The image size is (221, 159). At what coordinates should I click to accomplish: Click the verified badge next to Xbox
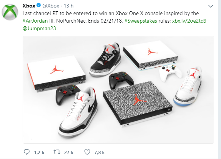click(x=39, y=5)
